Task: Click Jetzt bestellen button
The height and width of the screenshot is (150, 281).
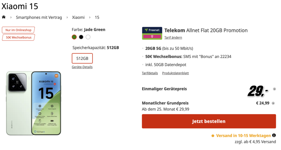Action: pyautogui.click(x=209, y=121)
